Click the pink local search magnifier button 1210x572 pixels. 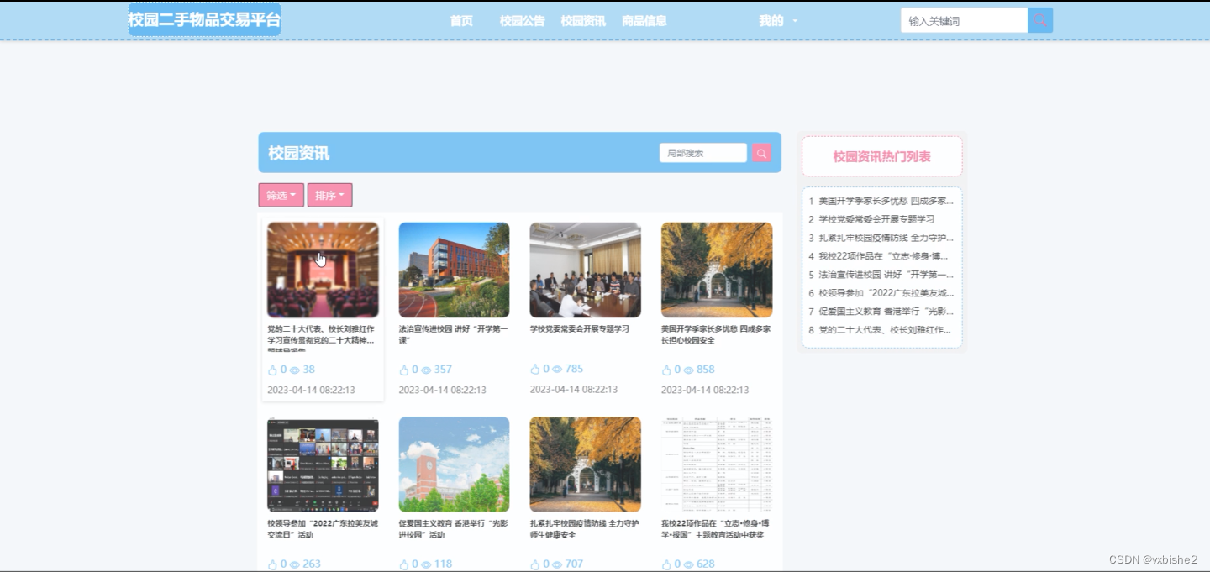pyautogui.click(x=761, y=153)
